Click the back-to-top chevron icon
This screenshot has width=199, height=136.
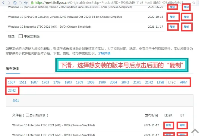[x=195, y=131]
